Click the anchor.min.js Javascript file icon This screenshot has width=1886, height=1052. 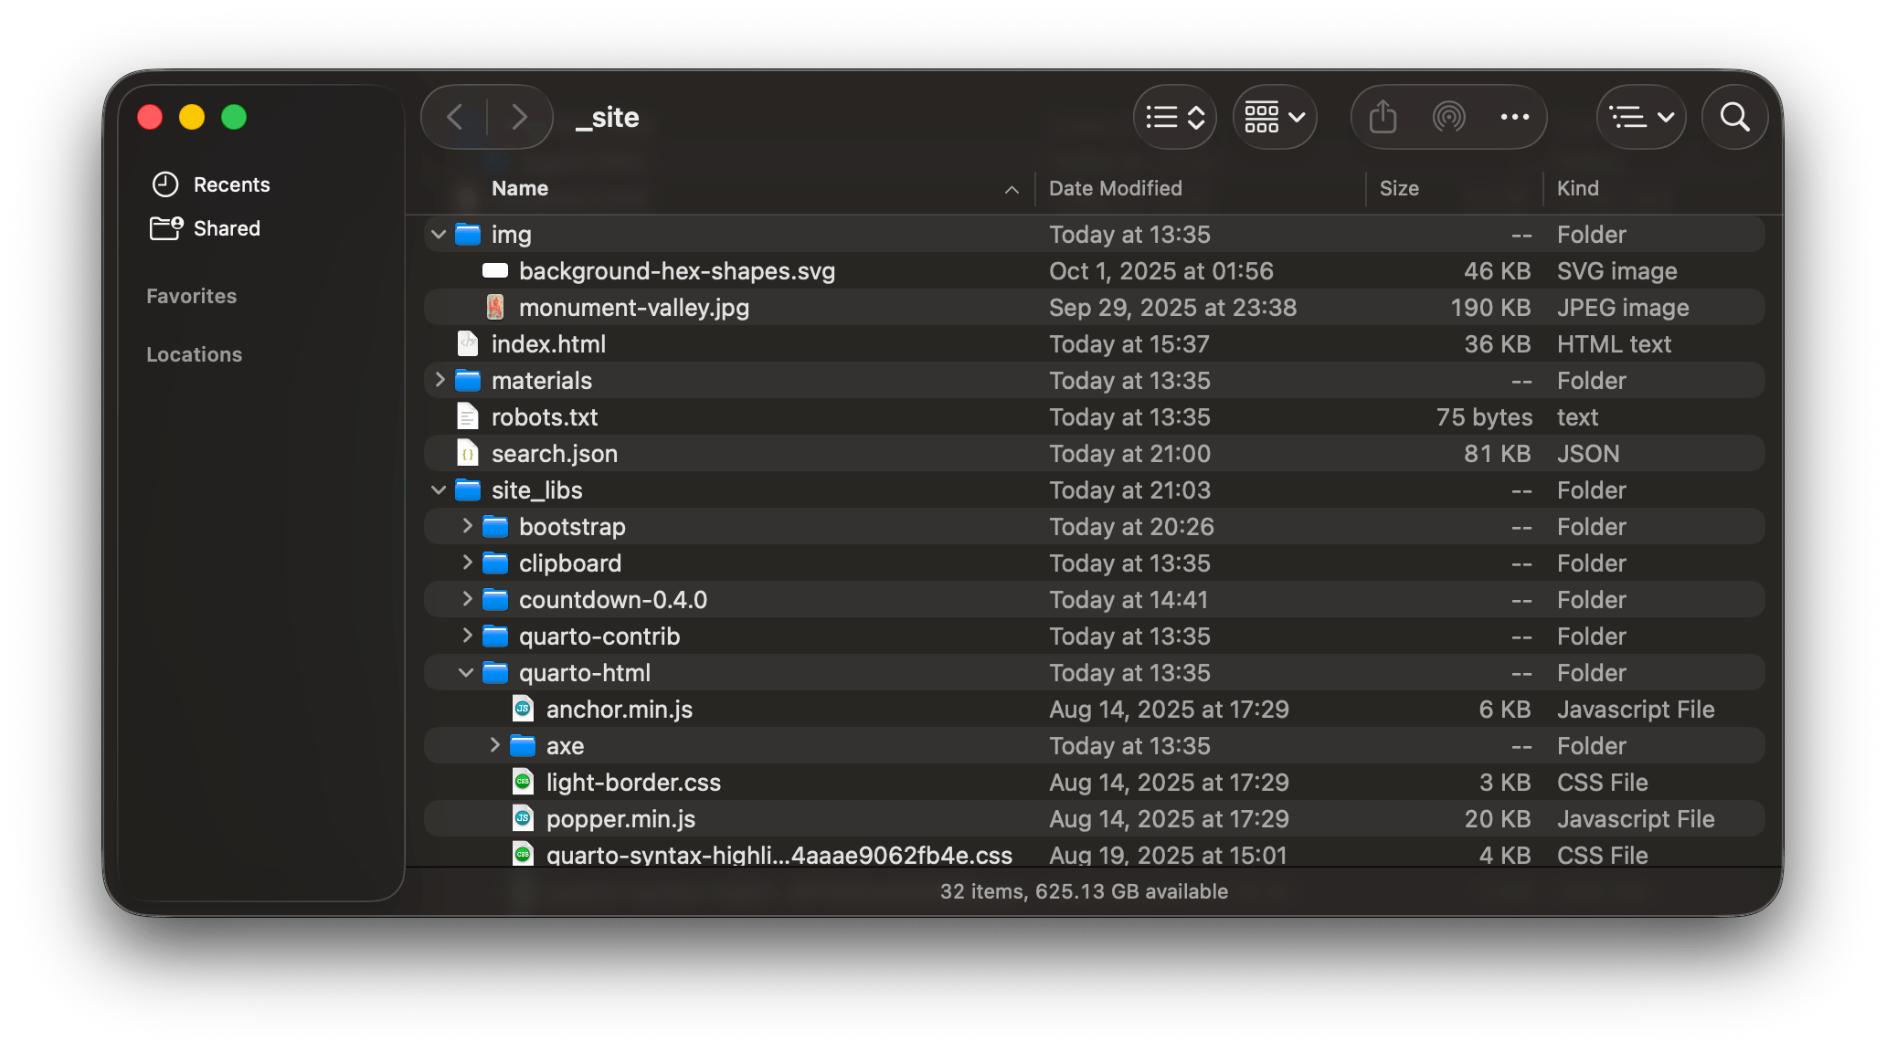point(523,710)
